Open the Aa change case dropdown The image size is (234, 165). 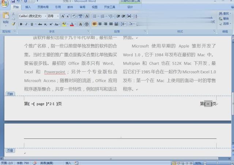(x=57, y=24)
